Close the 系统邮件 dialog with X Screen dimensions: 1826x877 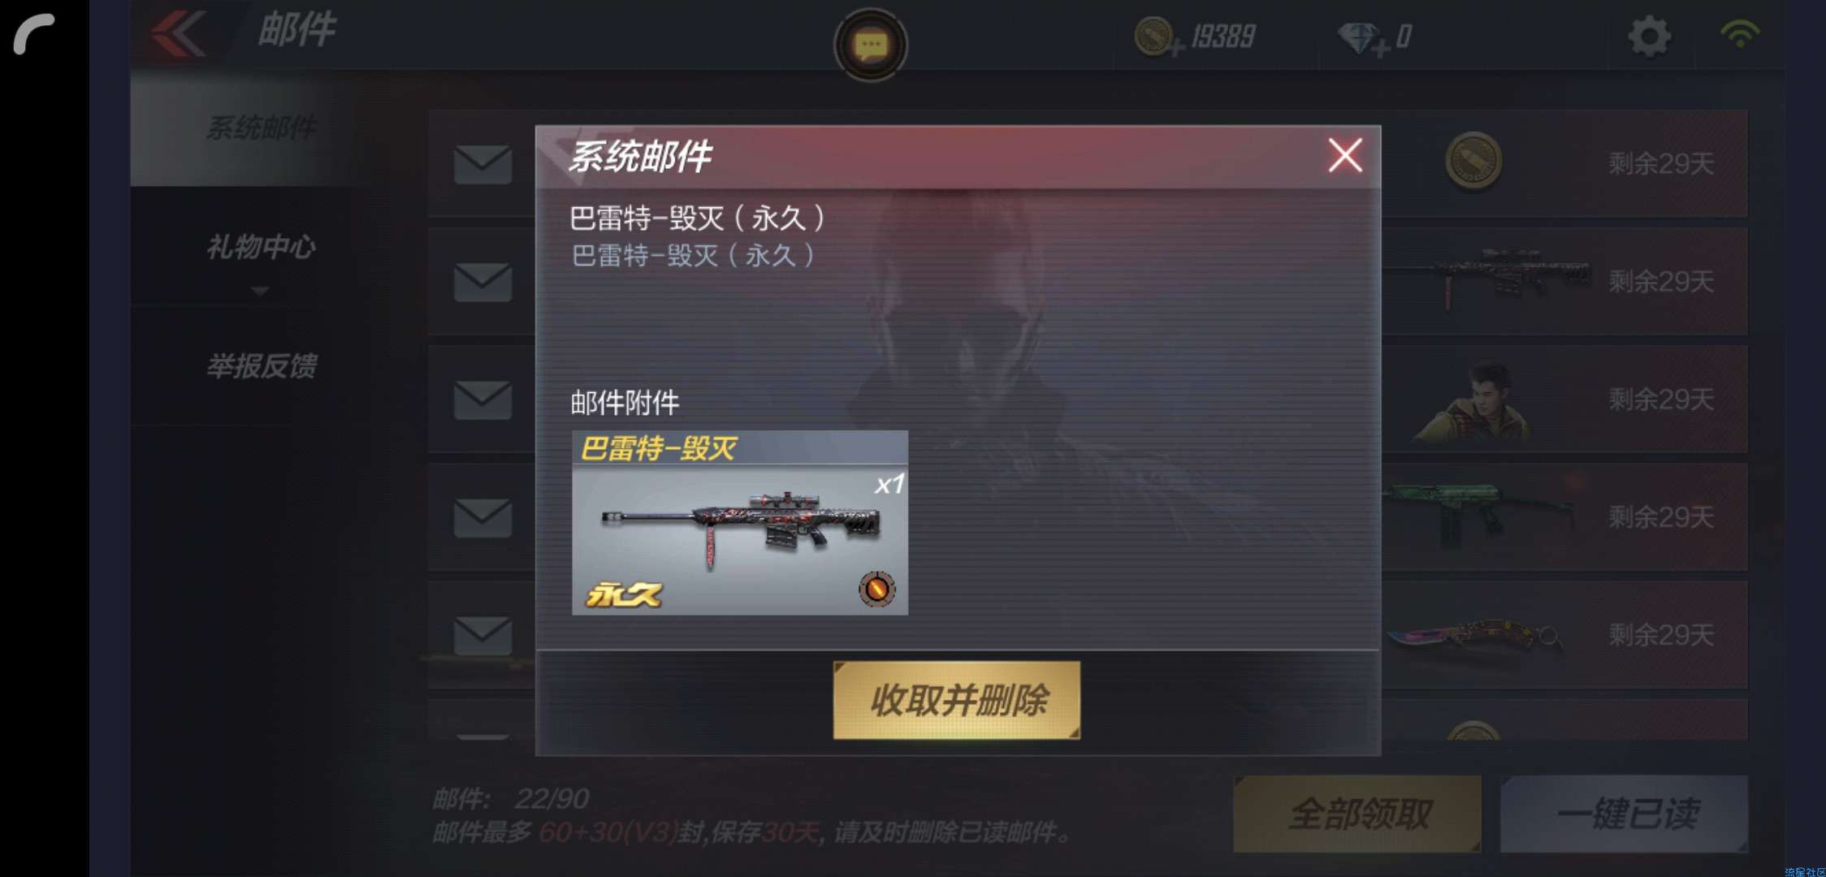click(x=1345, y=154)
